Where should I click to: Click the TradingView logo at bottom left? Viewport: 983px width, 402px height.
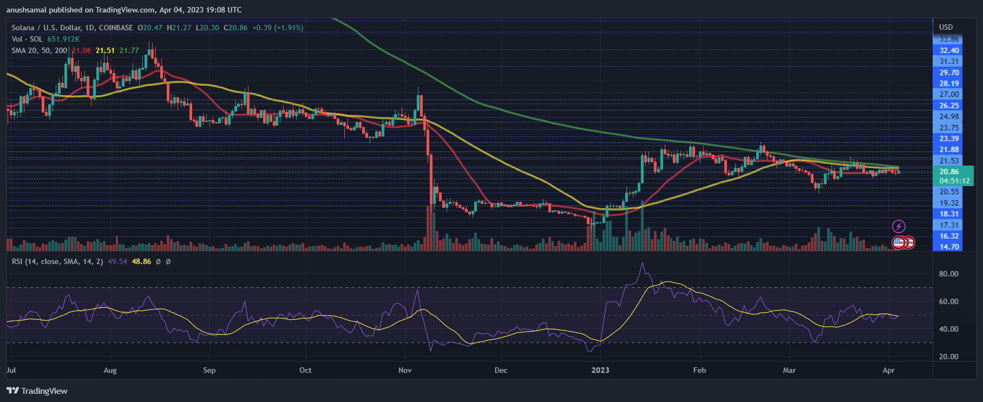[x=37, y=391]
